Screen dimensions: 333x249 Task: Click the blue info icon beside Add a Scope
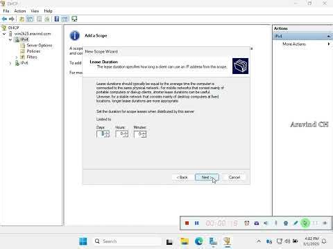pos(75,36)
